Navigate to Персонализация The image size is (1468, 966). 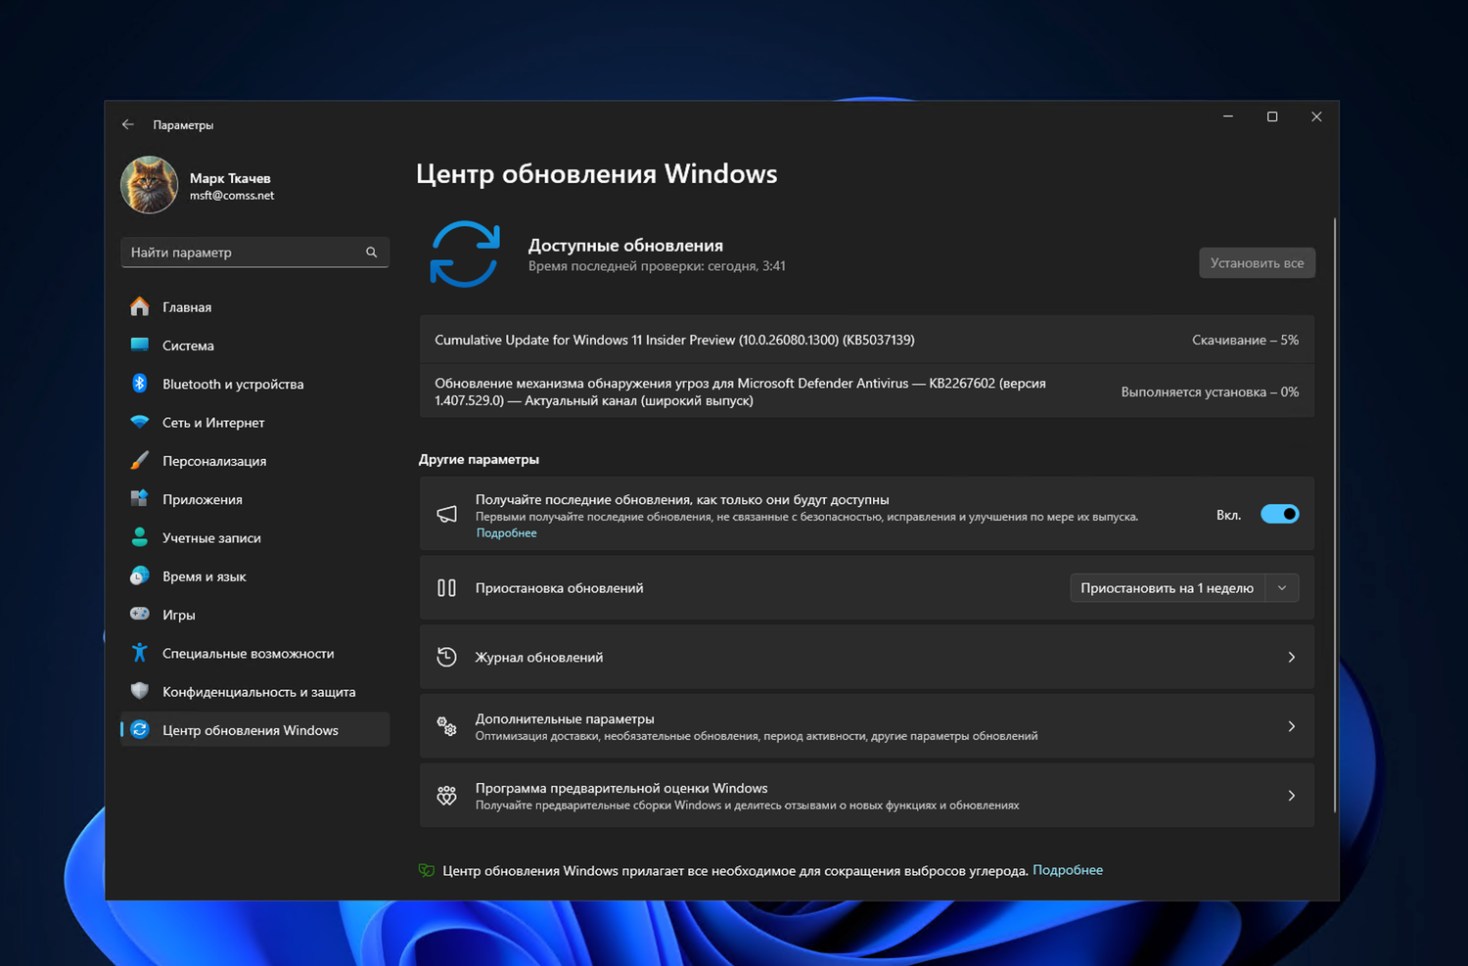(254, 461)
